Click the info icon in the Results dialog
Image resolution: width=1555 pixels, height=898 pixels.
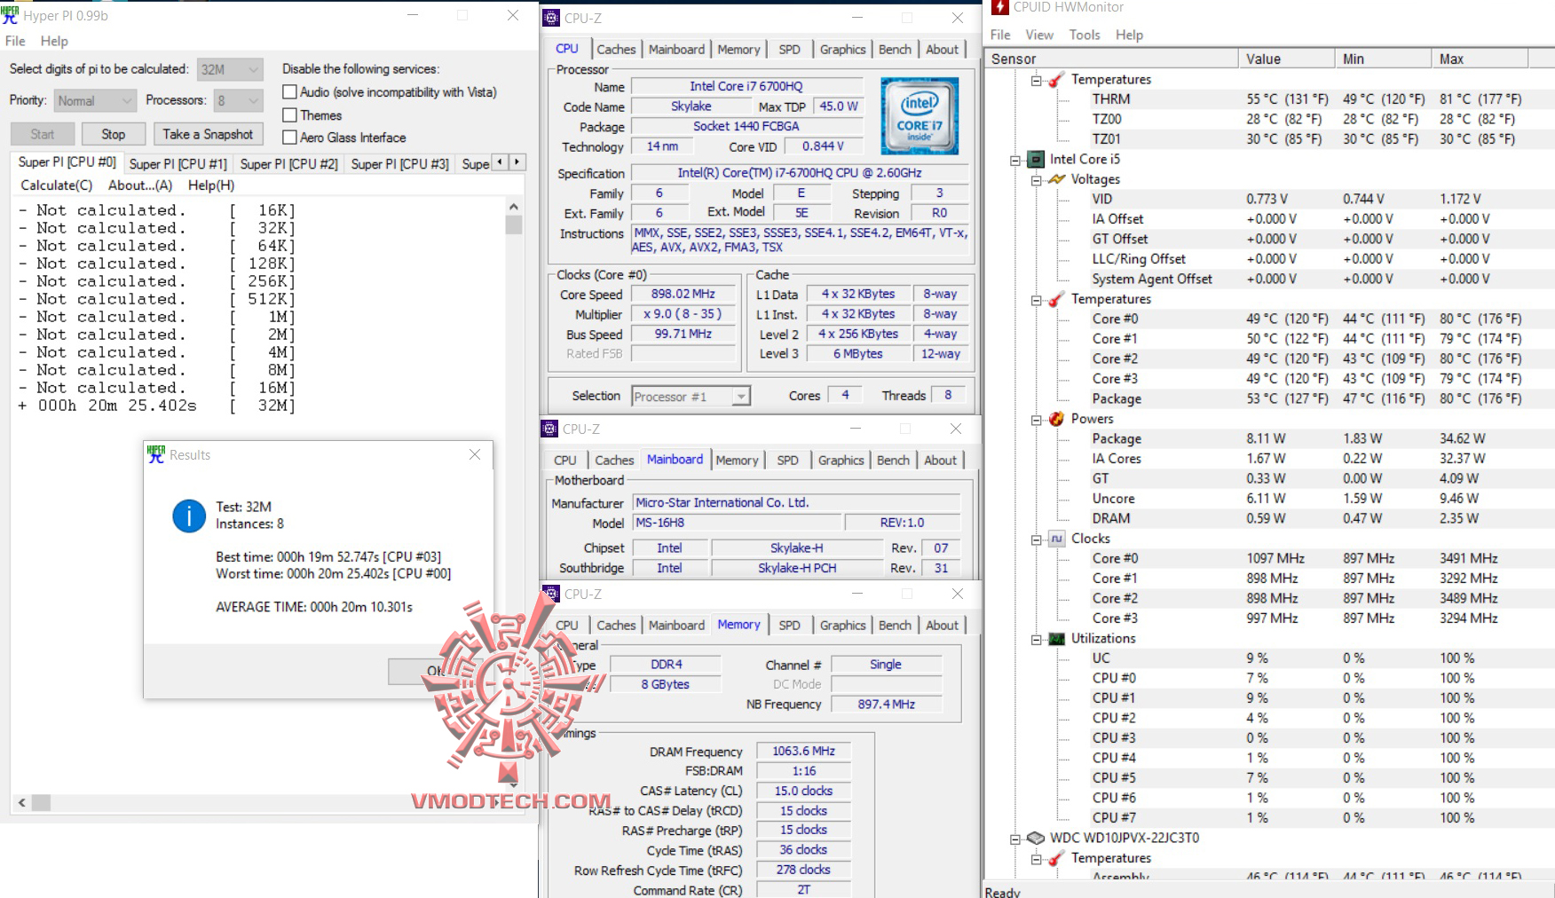(188, 516)
